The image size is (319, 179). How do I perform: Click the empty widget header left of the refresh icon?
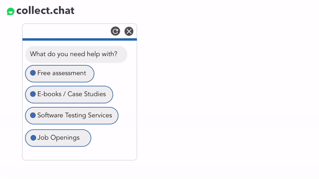point(66,31)
